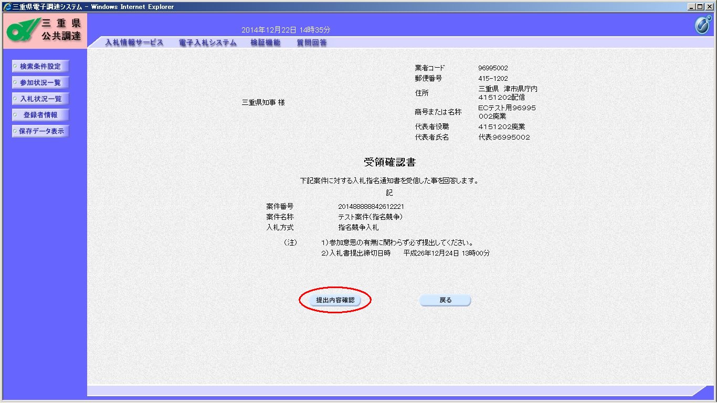This screenshot has height=403, width=717.
Task: Click the postal code 415-1202
Action: 493,79
